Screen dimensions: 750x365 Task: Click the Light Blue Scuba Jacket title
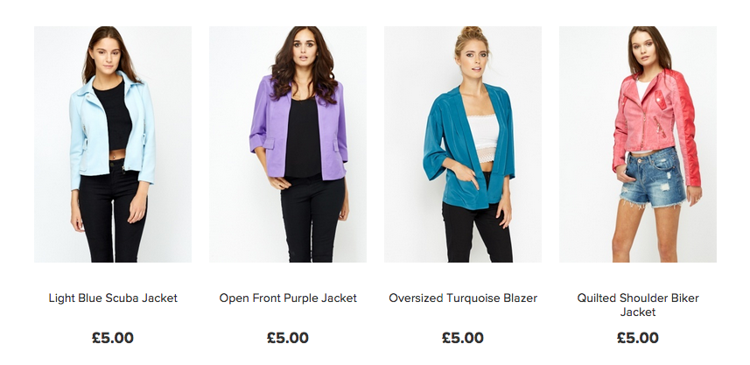[113, 298]
